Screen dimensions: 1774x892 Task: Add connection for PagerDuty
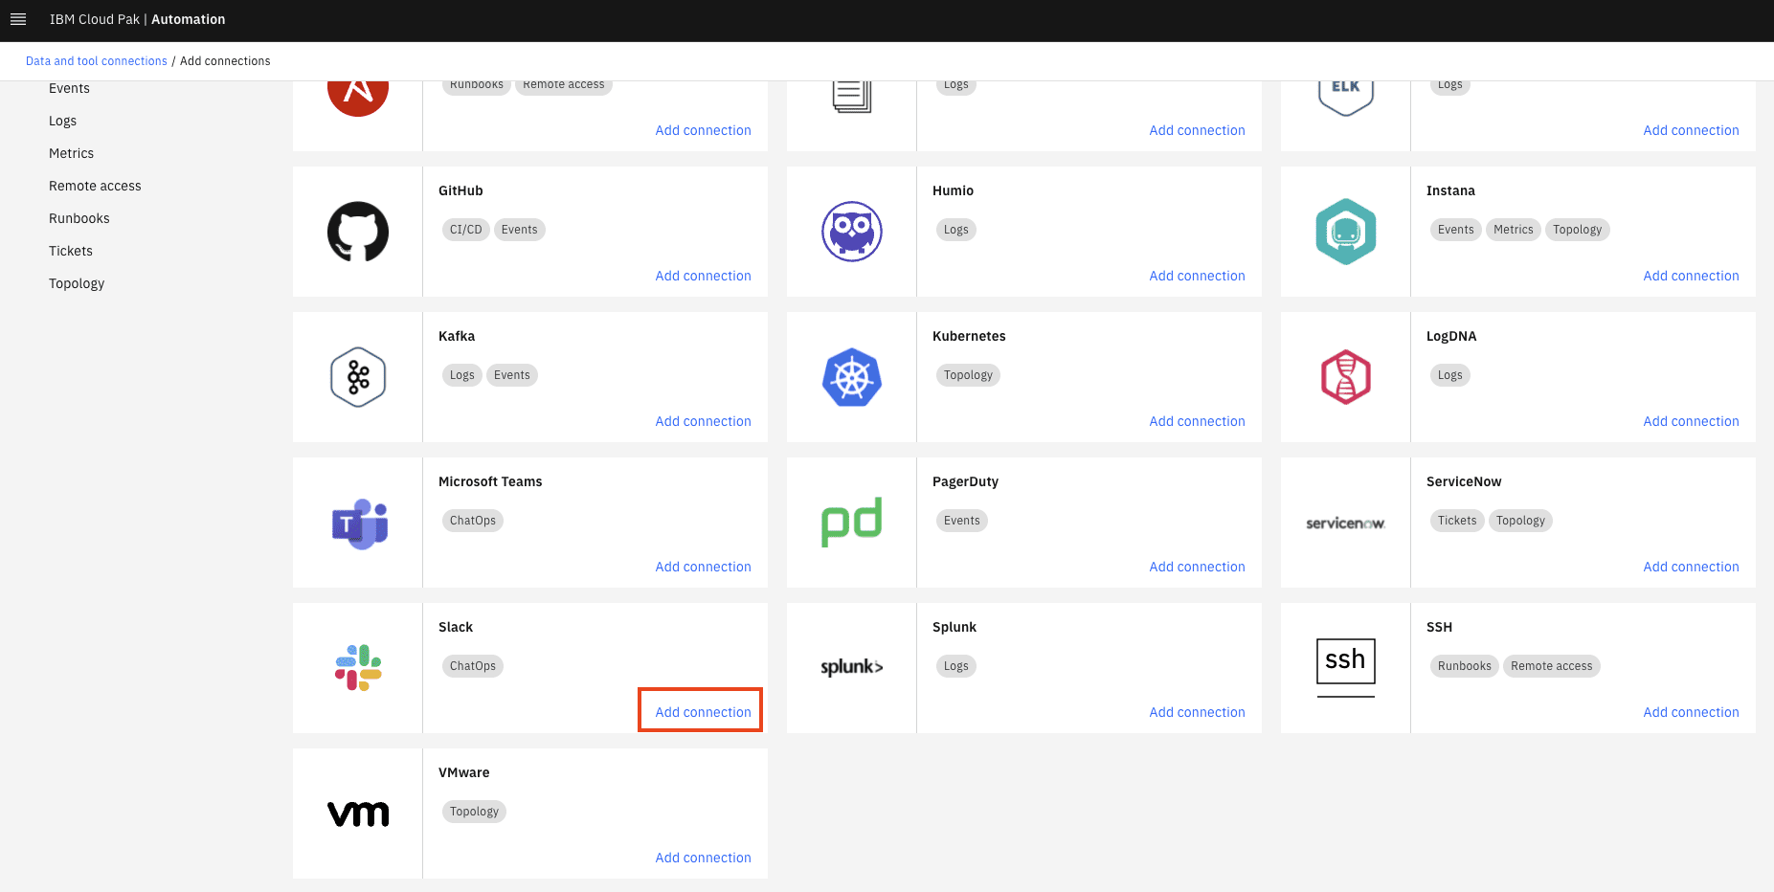point(1198,567)
